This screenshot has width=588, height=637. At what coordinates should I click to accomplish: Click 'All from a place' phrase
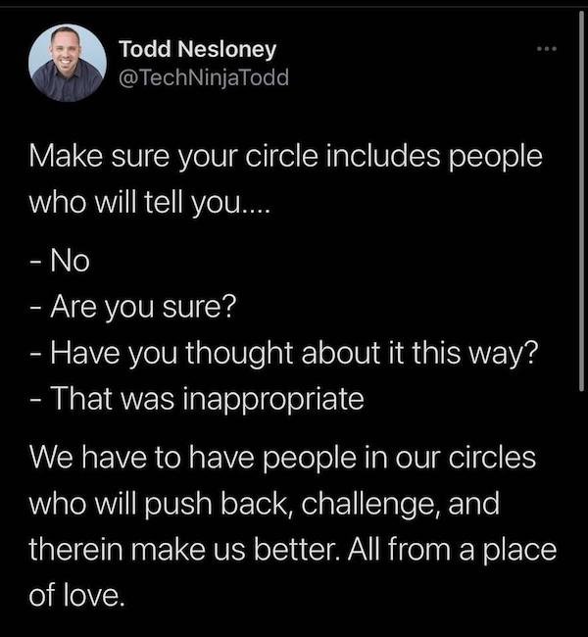(452, 551)
